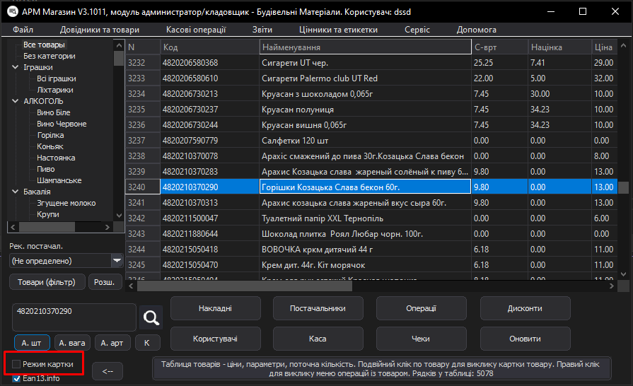Collapse the АЛКОГОЛЬ category
The height and width of the screenshot is (386, 633).
coord(16,101)
